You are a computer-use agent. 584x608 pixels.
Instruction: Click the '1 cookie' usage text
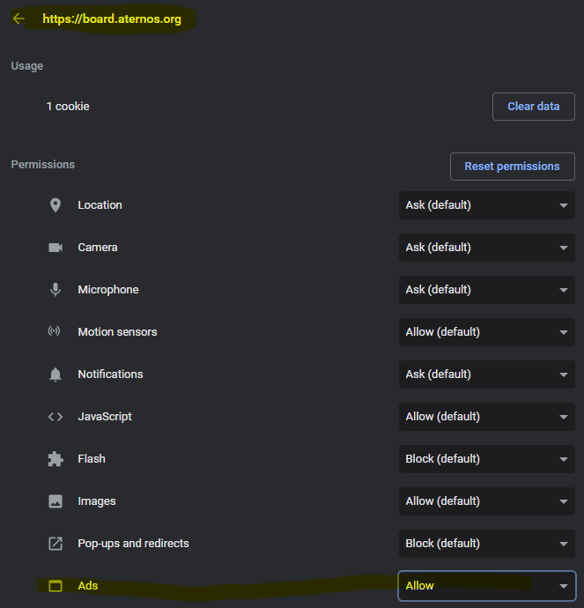[68, 107]
